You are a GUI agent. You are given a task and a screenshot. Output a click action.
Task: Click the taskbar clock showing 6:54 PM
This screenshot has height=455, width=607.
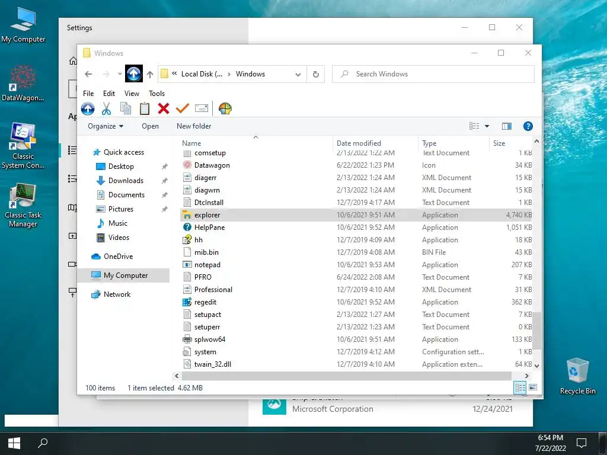[x=551, y=443]
